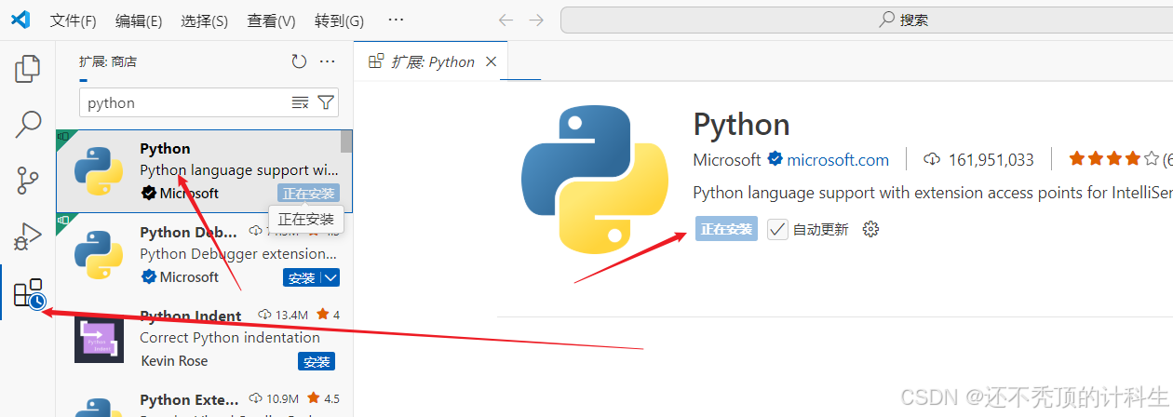The image size is (1173, 417).
Task: Open Source Control view in activity bar
Action: pyautogui.click(x=28, y=180)
